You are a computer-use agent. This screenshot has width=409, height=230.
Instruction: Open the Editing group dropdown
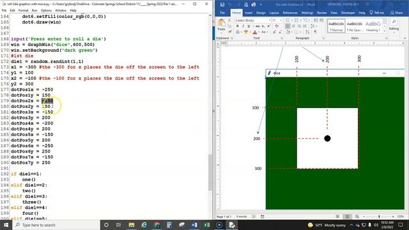394,26
